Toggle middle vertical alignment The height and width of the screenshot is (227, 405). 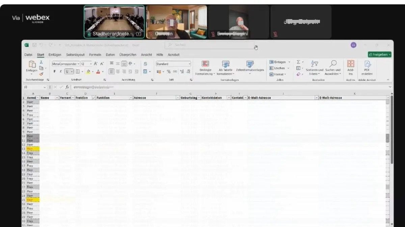(x=118, y=64)
